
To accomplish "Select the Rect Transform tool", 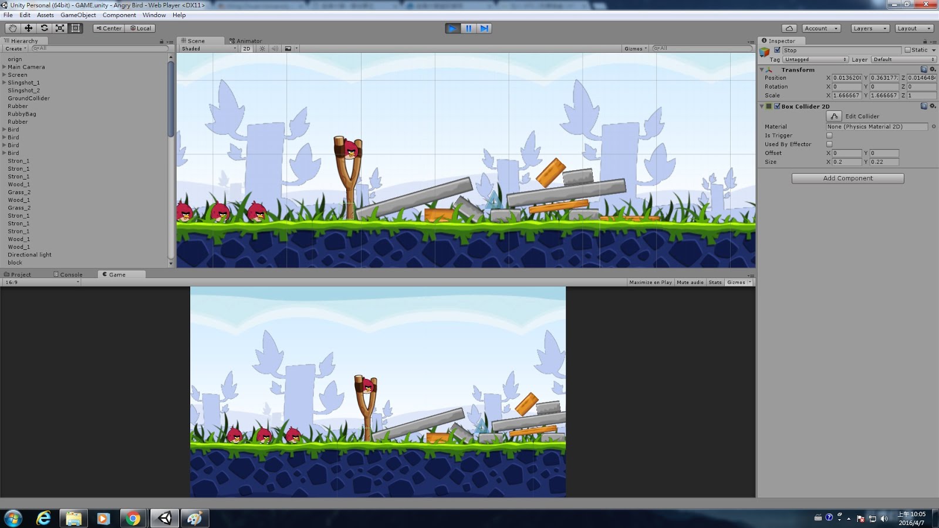I will click(x=76, y=28).
